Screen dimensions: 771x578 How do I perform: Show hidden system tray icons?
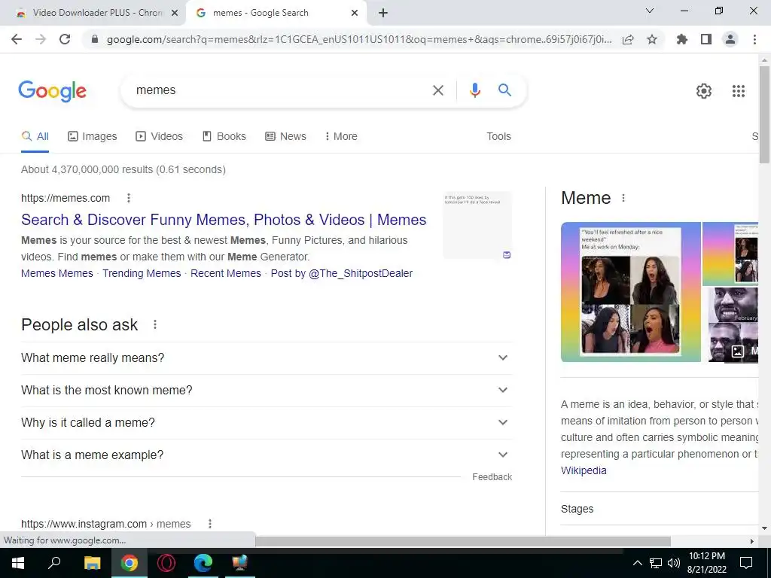(637, 563)
